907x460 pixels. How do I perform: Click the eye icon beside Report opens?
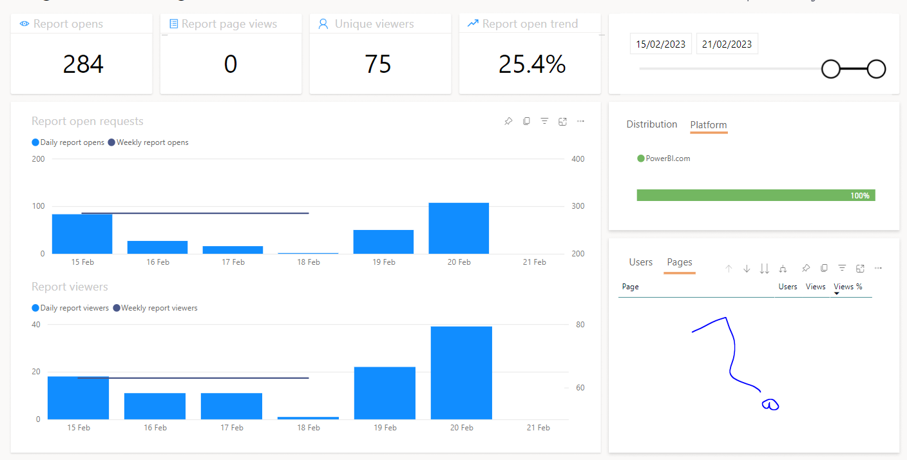point(24,24)
